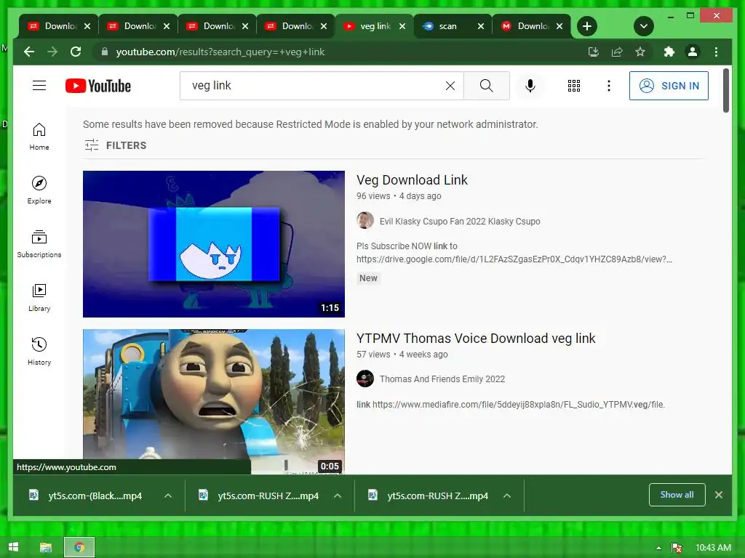Open YouTube settings three-dot menu
Screen dimensions: 745x558
pyautogui.click(x=609, y=86)
